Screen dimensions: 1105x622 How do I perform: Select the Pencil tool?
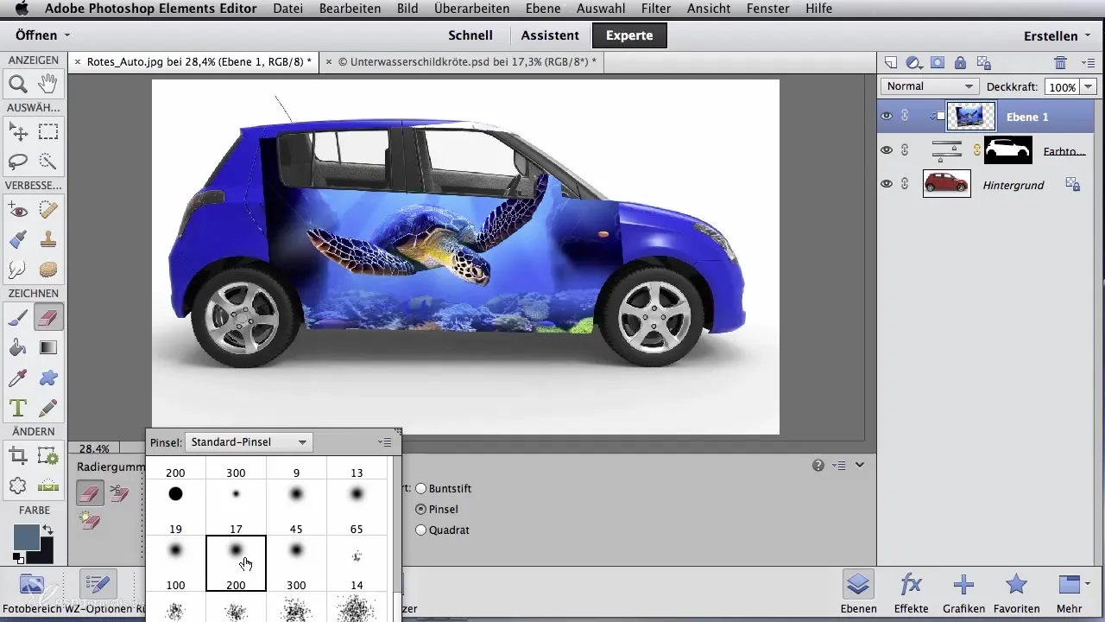pyautogui.click(x=48, y=407)
